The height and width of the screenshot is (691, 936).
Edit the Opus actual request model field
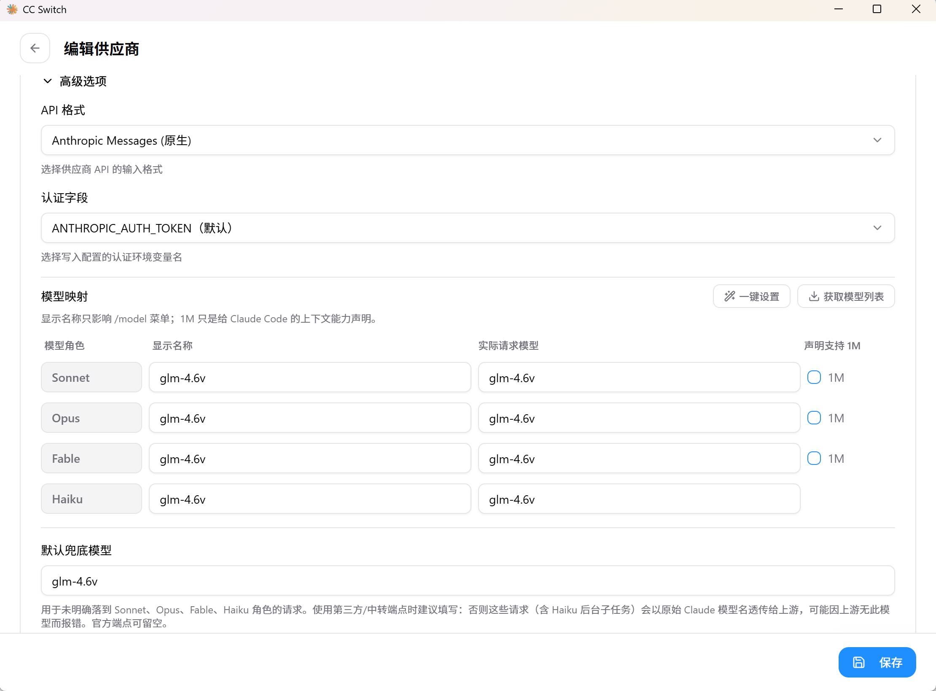tap(639, 418)
